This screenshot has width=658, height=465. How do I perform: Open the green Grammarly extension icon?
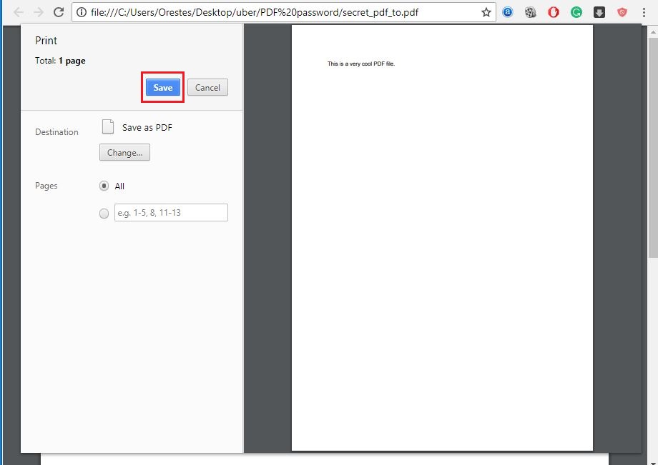pos(576,13)
